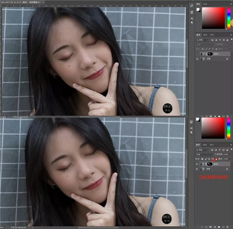Click adjustment layer filter icon in upper Layers panel
This screenshot has width=233, height=229.
[216, 40]
